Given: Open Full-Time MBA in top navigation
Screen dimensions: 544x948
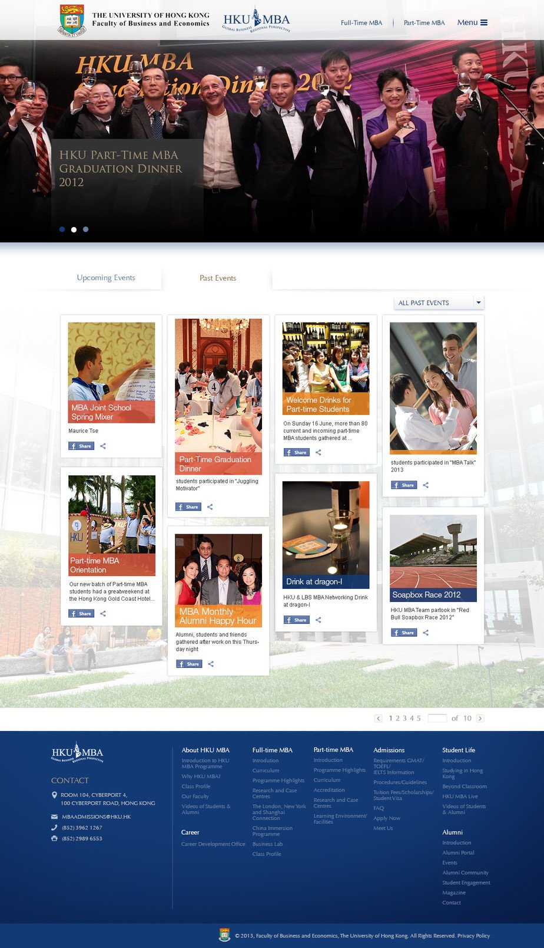Looking at the screenshot, I should (x=361, y=23).
